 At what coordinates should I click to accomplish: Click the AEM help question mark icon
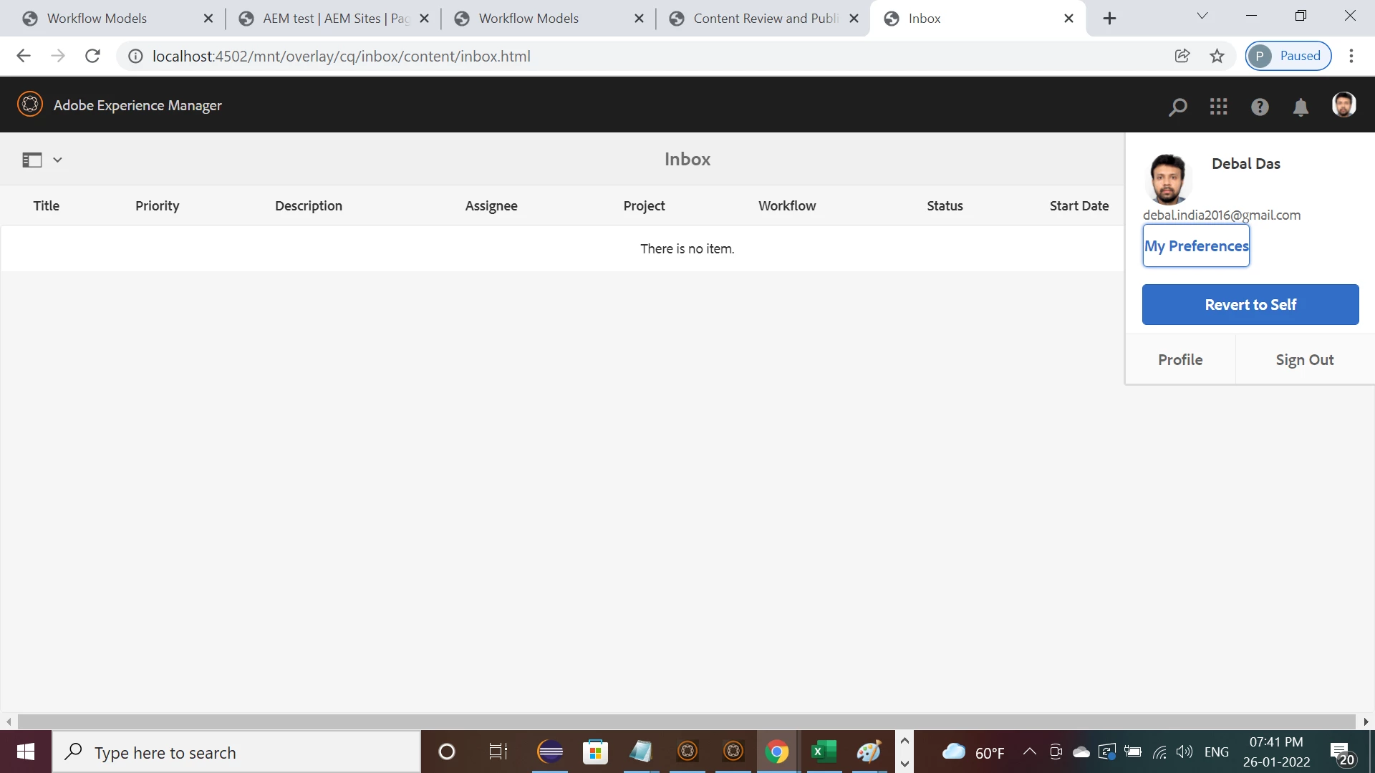click(x=1260, y=107)
